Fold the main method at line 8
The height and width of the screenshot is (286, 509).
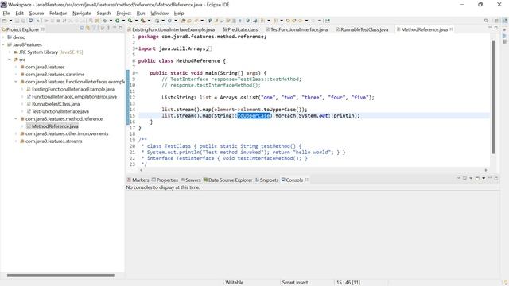(136, 73)
